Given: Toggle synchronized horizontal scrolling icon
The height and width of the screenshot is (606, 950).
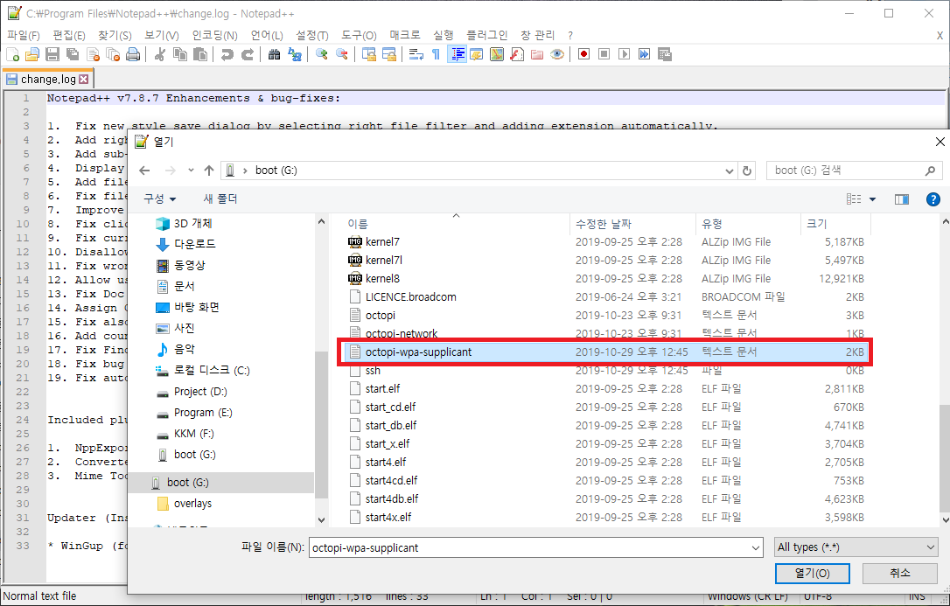Looking at the screenshot, I should point(389,54).
